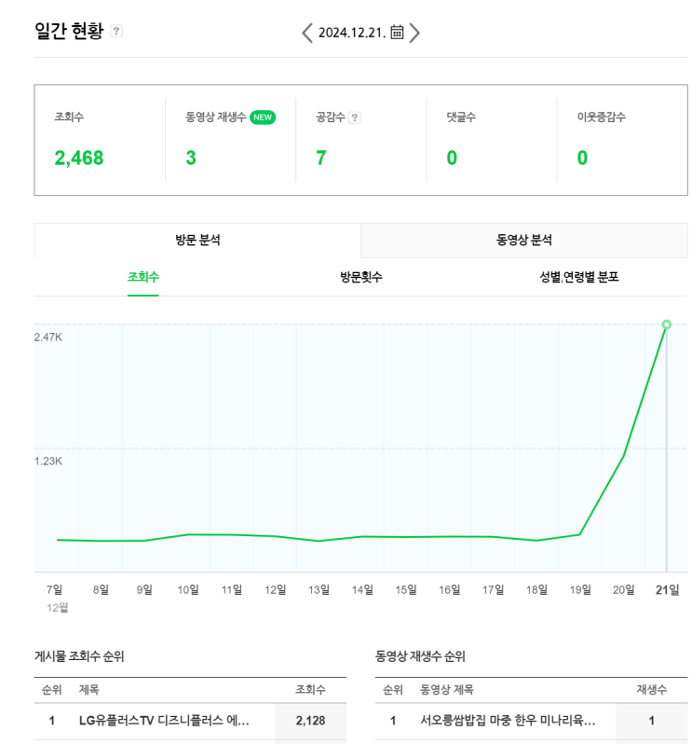Click the 조회수 count 2,468
Viewport: 692px width, 744px height.
click(79, 158)
